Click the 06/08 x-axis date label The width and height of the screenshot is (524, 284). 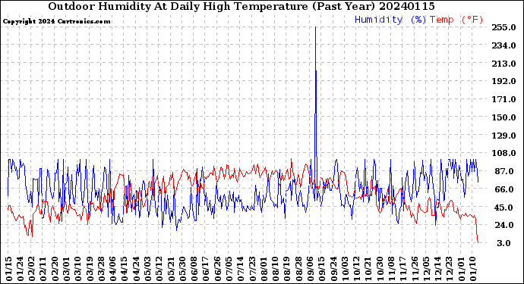194,269
